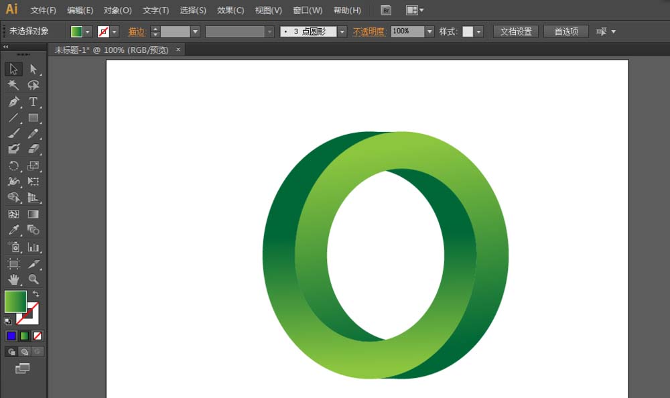670x398 pixels.
Task: Activate the Zoom tool
Action: pyautogui.click(x=32, y=280)
